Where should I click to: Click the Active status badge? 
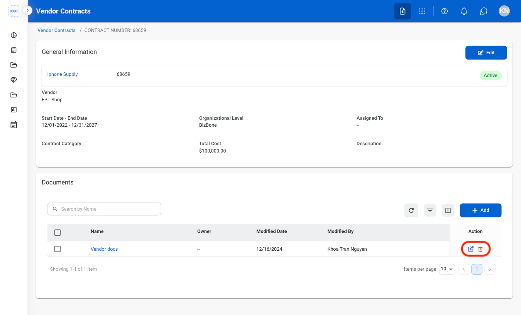click(491, 75)
